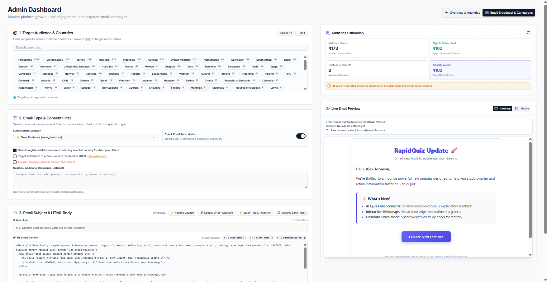Viewport: 547px width, 282px height.
Task: Select the New Zealand country chip
Action: pyautogui.click(x=112, y=88)
